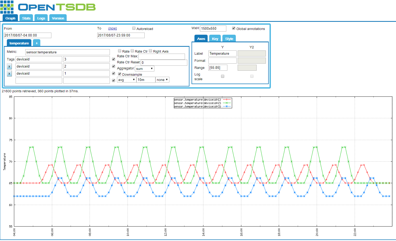
Task: Click the 12:00 x-axis label
Action: tap(165, 232)
